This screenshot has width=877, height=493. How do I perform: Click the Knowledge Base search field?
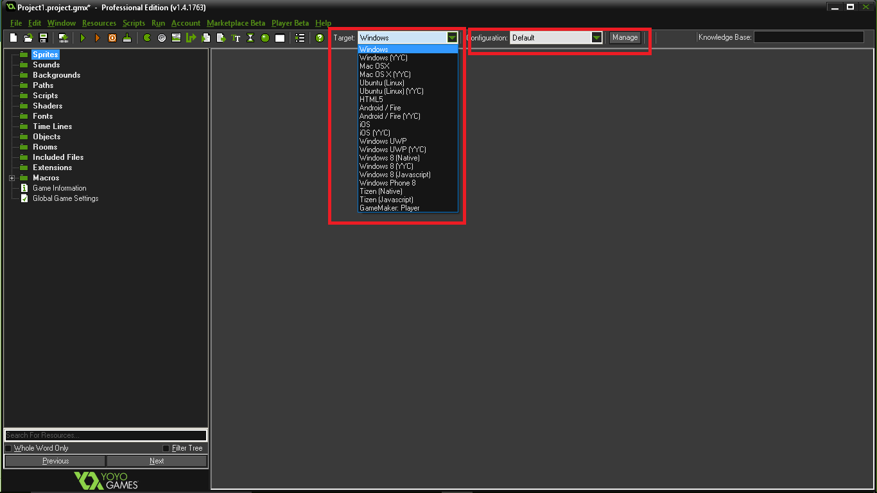[808, 37]
